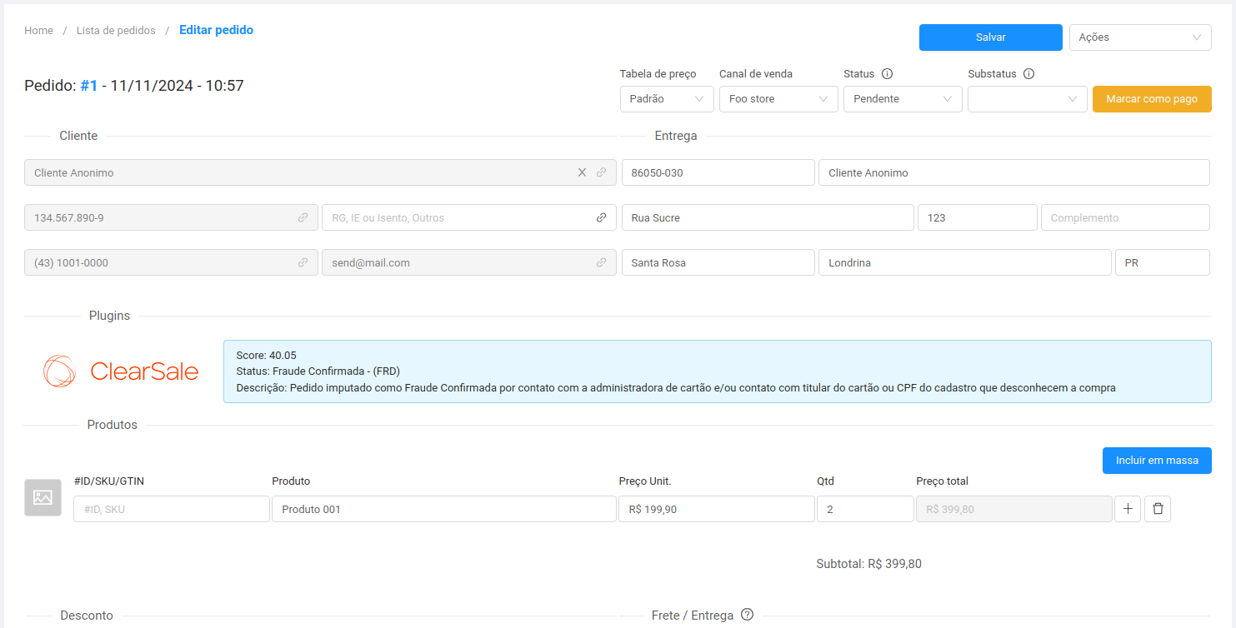Delete Produto 001 row with trash icon
This screenshot has width=1236, height=628.
point(1158,509)
